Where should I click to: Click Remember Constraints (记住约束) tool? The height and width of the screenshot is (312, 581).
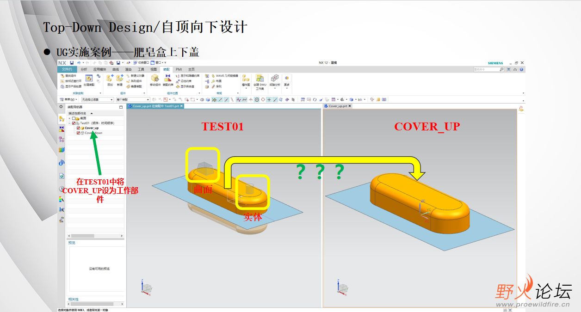[x=184, y=81]
